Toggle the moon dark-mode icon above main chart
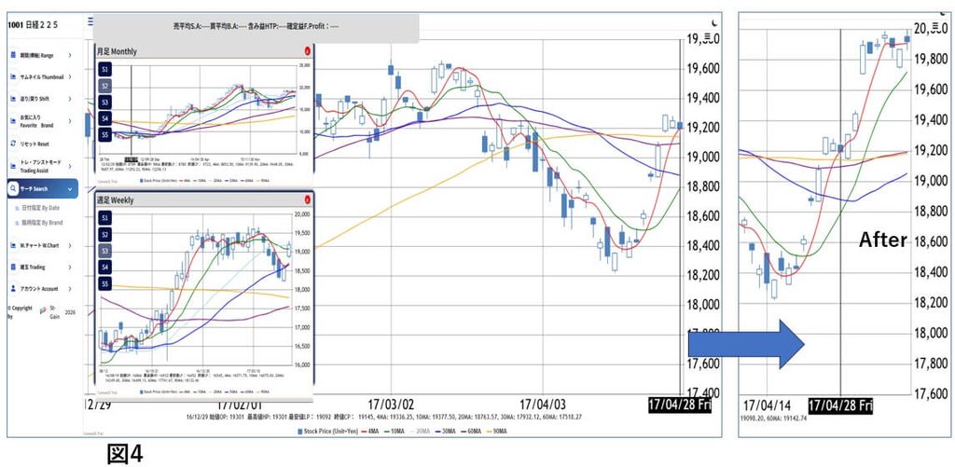This screenshot has width=955, height=467. pos(715,23)
